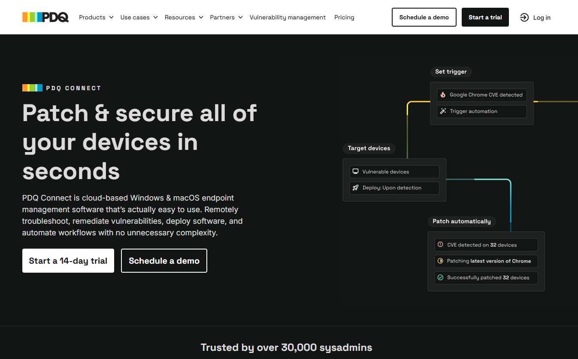The height and width of the screenshot is (359, 578).
Task: Click the Successfully patched 32 devices row
Action: pyautogui.click(x=486, y=277)
